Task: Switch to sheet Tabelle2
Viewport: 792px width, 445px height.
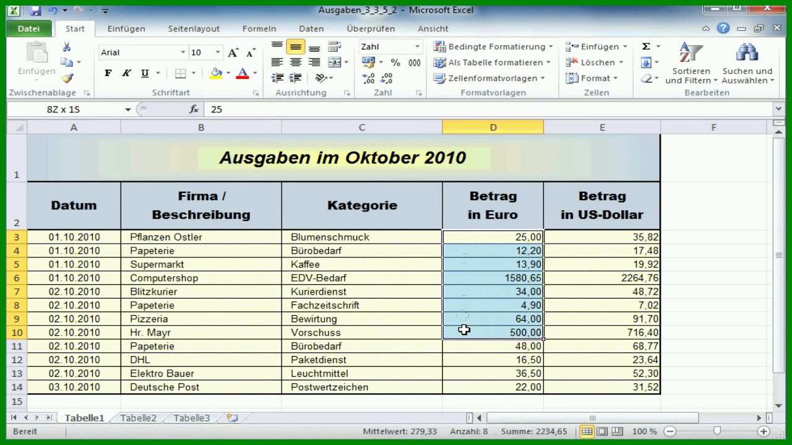Action: coord(139,418)
